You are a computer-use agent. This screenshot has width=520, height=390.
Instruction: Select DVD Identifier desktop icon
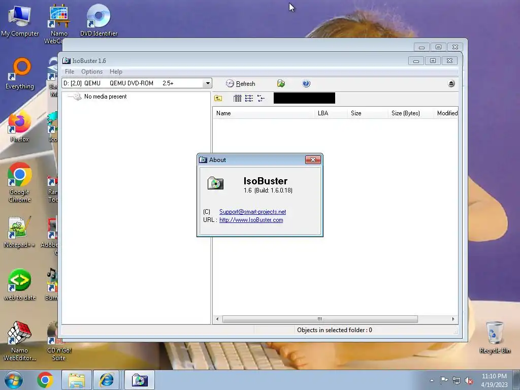pos(99,21)
